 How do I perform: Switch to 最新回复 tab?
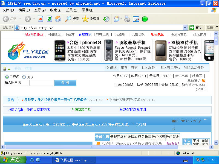coord(117,137)
